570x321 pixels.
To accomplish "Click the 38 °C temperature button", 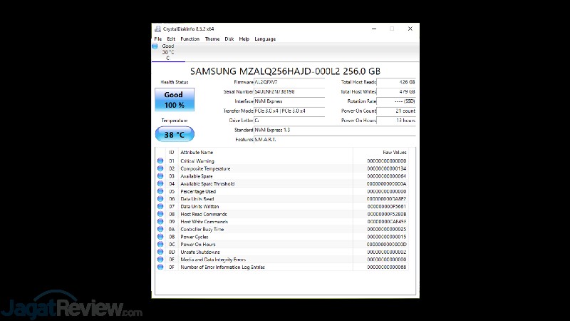I will (x=174, y=134).
